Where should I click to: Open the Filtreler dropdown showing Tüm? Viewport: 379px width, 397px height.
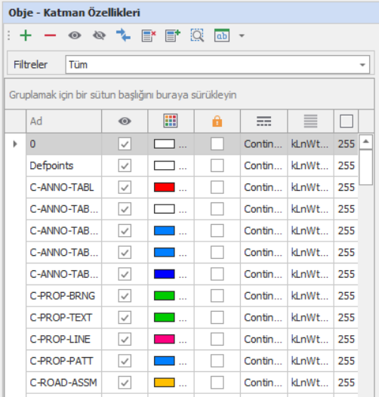(x=217, y=65)
